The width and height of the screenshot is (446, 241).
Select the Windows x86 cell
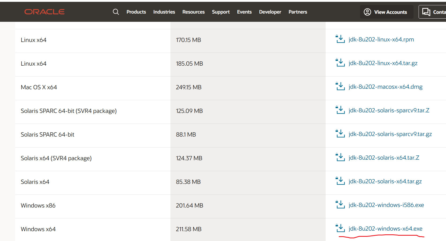(x=93, y=206)
